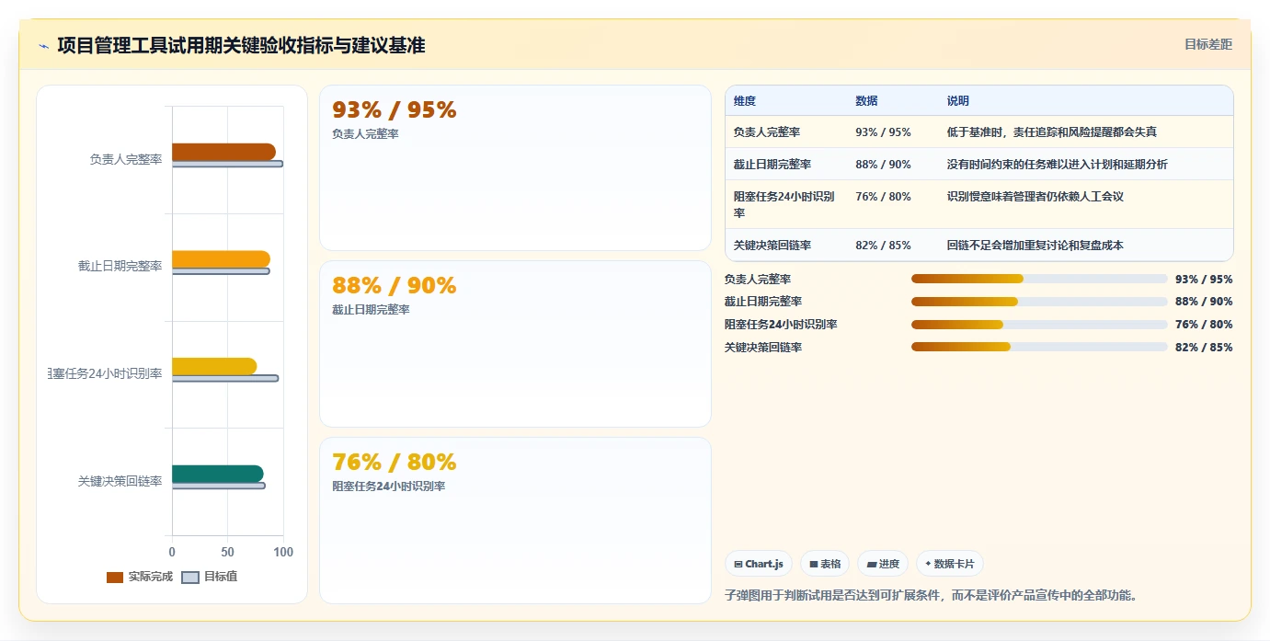This screenshot has width=1270, height=641.
Task: Click the 维度 table column header
Action: [x=745, y=101]
